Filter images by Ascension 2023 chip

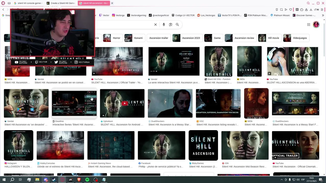[187, 38]
